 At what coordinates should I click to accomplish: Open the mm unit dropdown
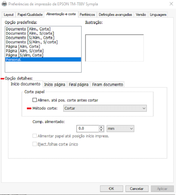click(x=120, y=129)
